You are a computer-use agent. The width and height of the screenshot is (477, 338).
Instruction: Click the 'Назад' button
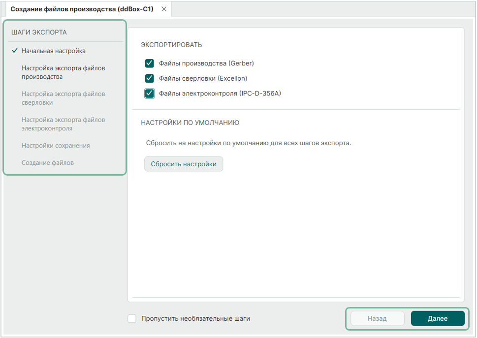(x=377, y=318)
